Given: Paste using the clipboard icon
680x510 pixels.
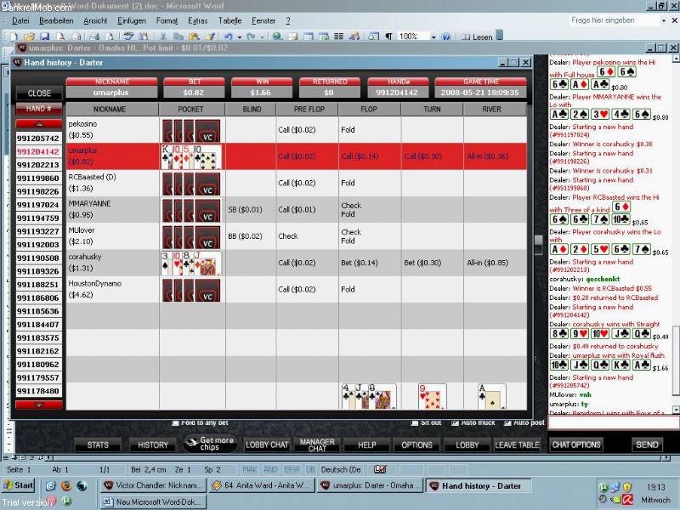Looking at the screenshot, I should (x=194, y=37).
